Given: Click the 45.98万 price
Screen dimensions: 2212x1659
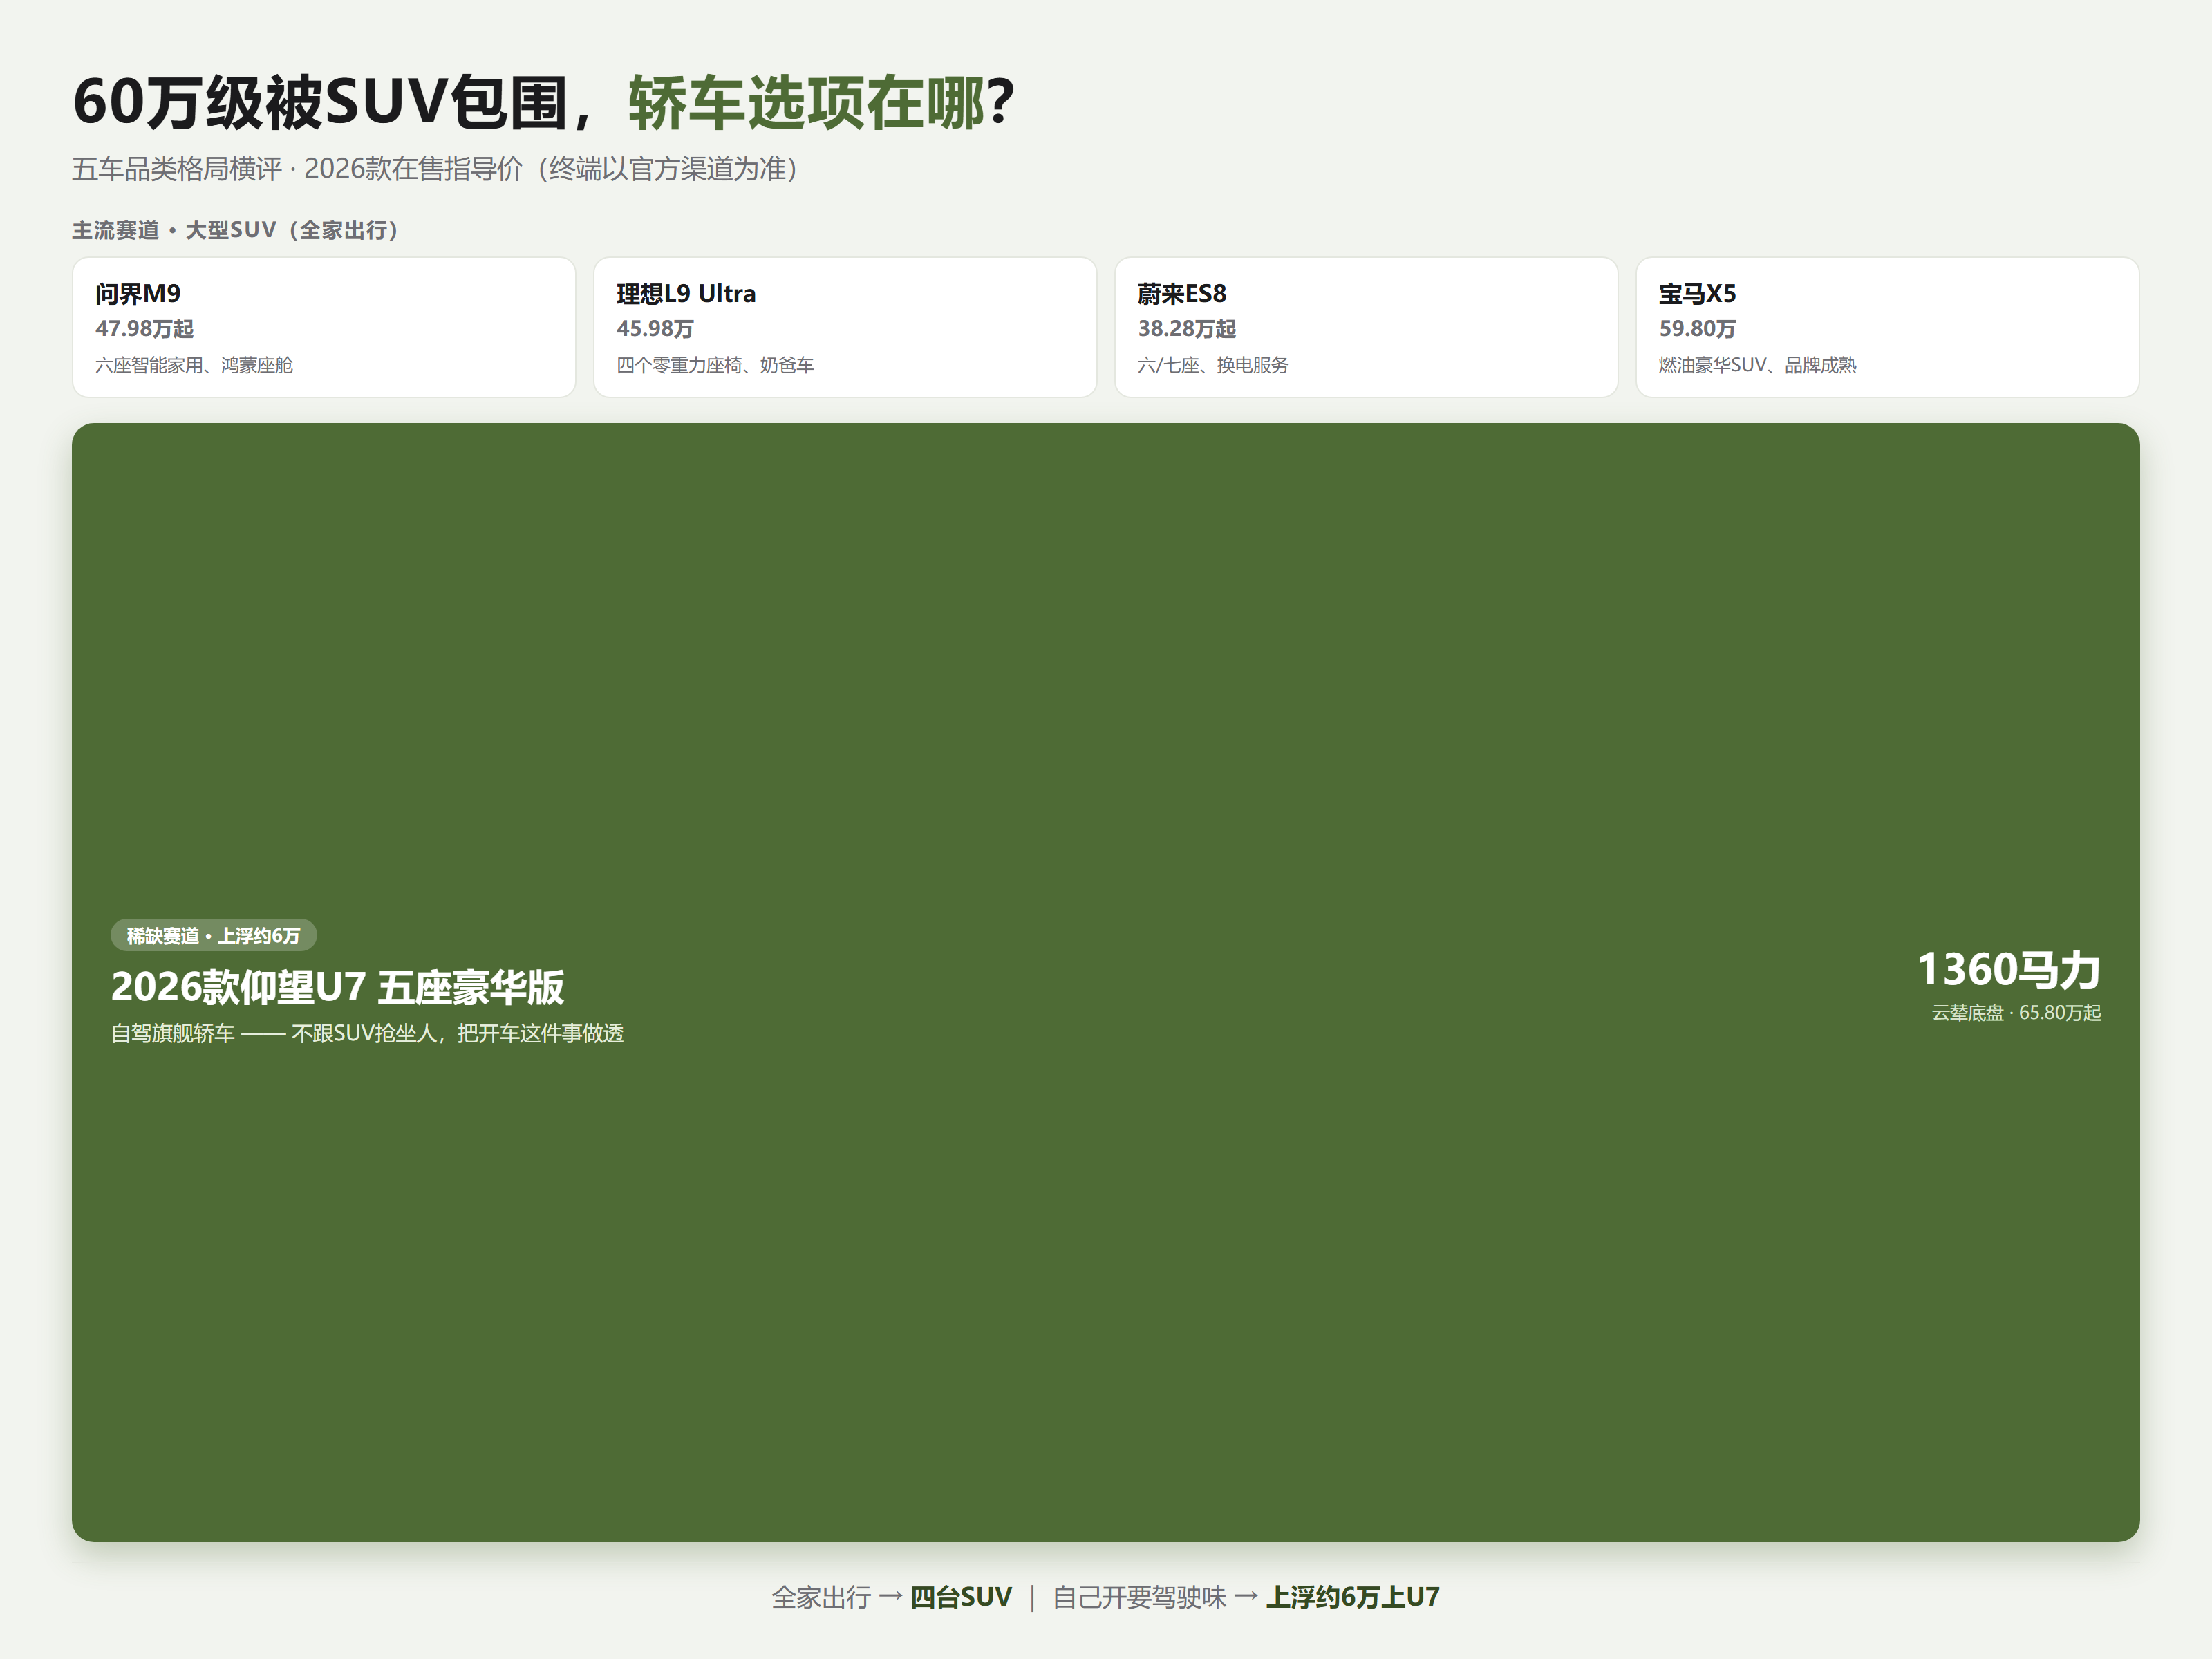Looking at the screenshot, I should coord(655,329).
